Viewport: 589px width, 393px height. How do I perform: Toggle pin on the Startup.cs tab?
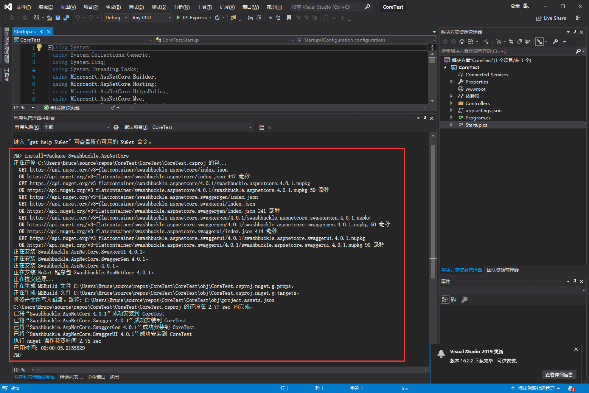pos(42,32)
